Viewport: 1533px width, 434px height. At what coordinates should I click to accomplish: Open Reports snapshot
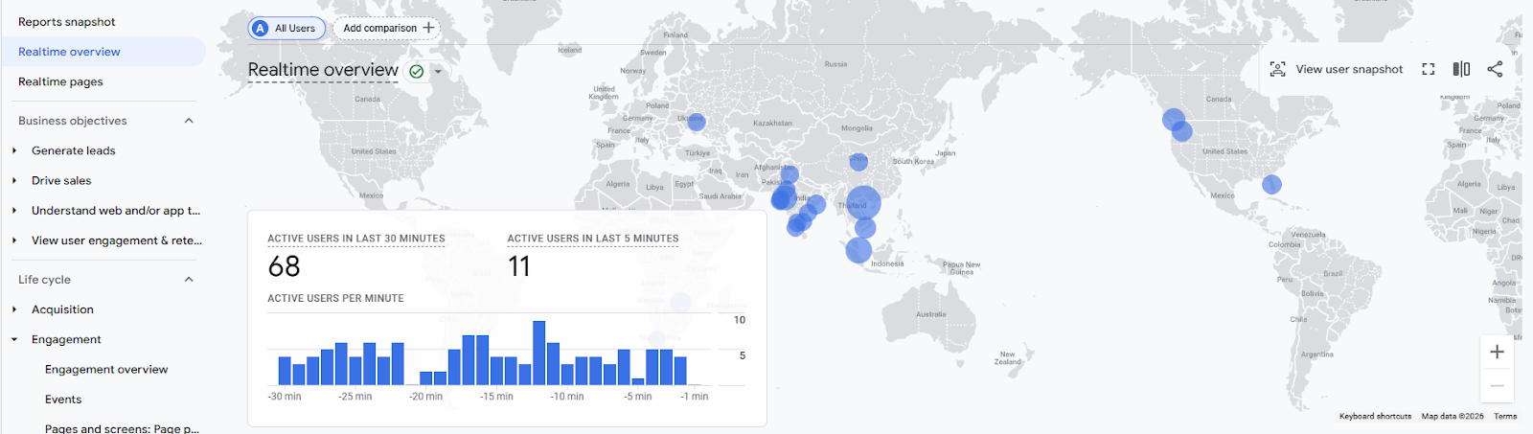tap(67, 22)
